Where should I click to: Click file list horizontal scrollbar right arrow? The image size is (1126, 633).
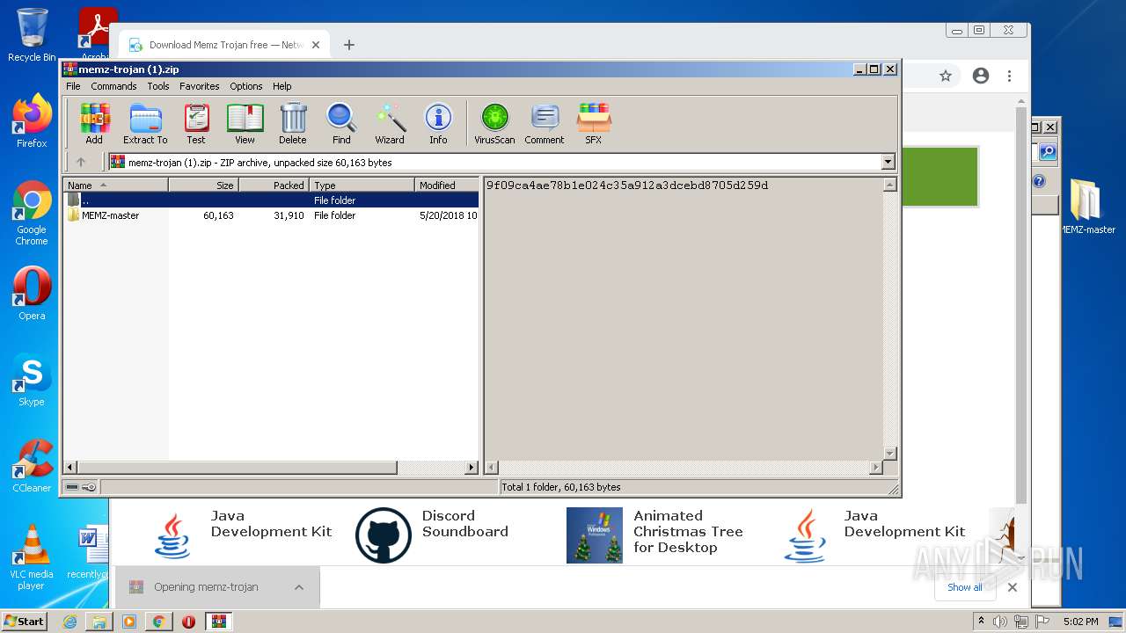pyautogui.click(x=472, y=468)
